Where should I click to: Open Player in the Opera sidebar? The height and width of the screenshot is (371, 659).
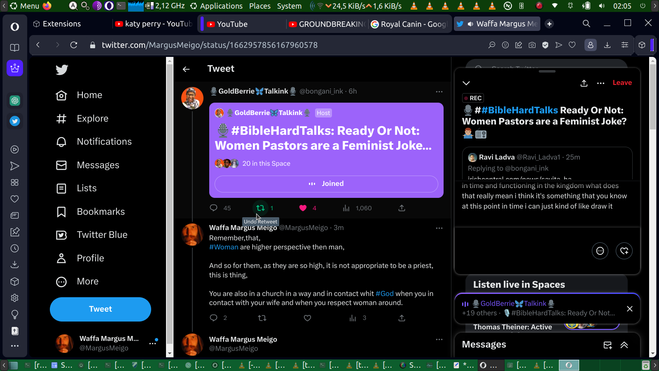pyautogui.click(x=15, y=150)
